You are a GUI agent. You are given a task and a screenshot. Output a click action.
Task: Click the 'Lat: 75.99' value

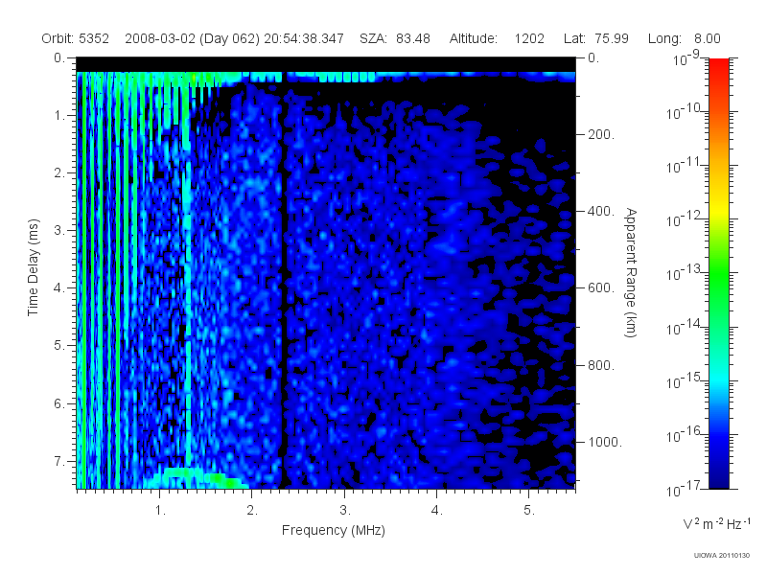click(595, 38)
